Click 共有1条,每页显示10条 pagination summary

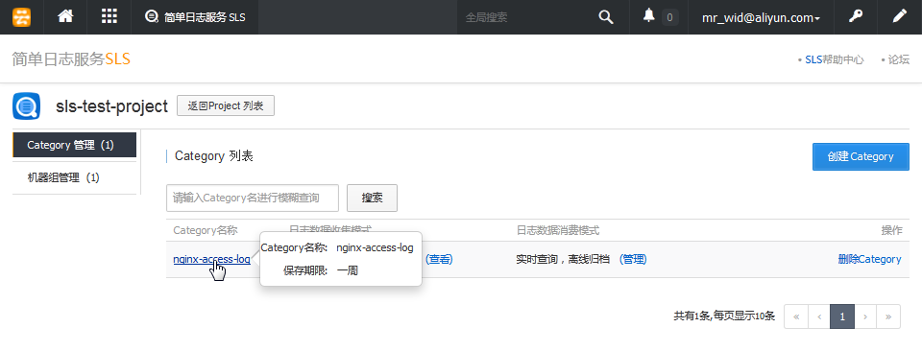[724, 316]
